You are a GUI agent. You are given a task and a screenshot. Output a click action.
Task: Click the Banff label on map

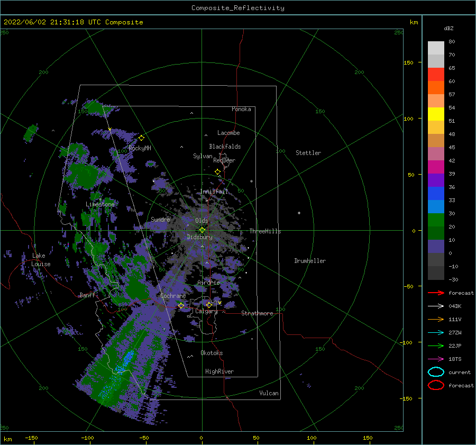pyautogui.click(x=87, y=295)
